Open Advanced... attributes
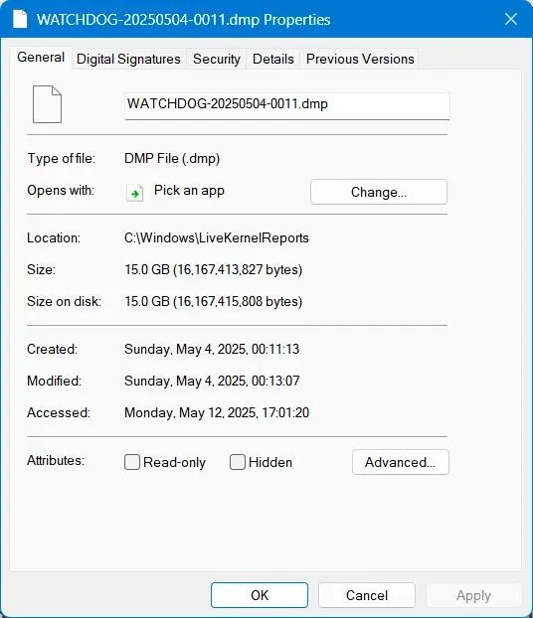This screenshot has height=618, width=533. (x=401, y=462)
